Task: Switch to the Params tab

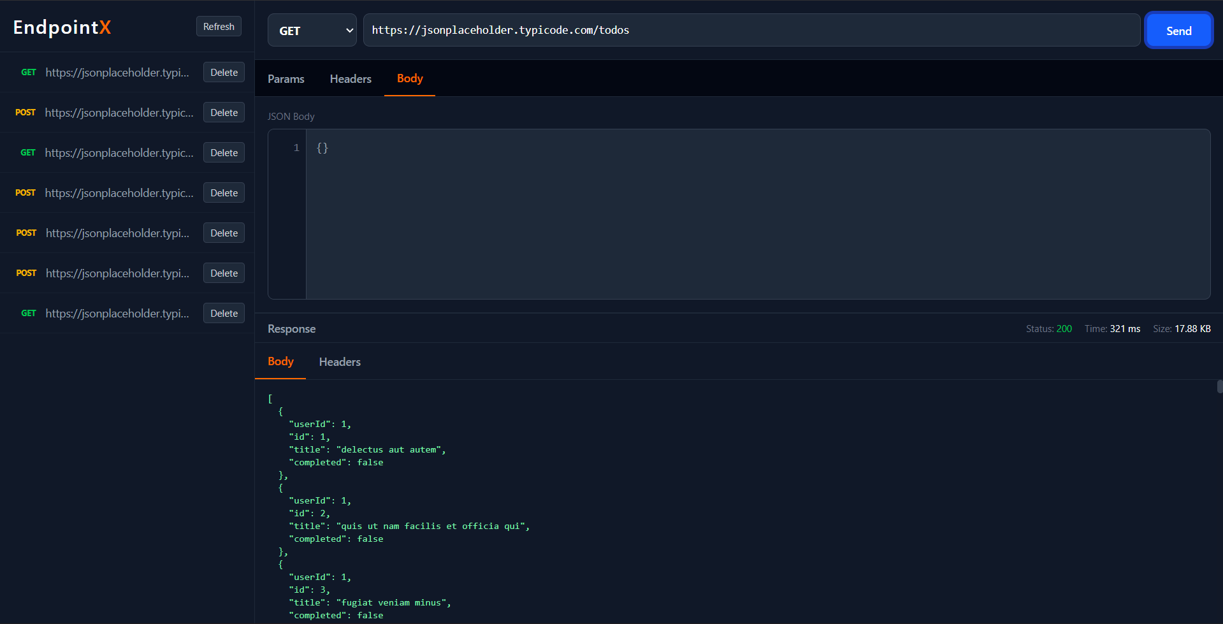Action: point(286,78)
